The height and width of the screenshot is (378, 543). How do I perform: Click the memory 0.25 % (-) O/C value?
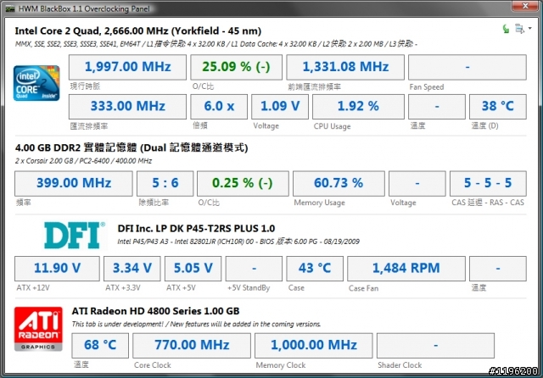(x=243, y=183)
